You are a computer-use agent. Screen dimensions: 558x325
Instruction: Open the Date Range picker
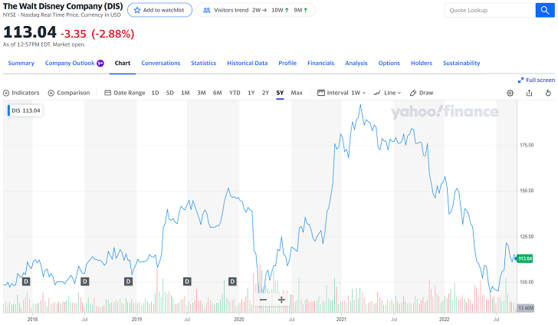coord(124,93)
